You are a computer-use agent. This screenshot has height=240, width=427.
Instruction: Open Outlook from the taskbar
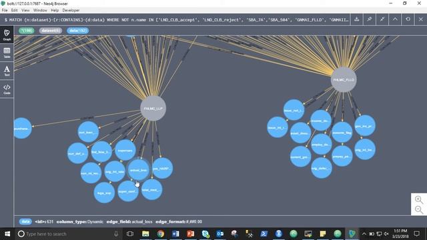[220, 234]
